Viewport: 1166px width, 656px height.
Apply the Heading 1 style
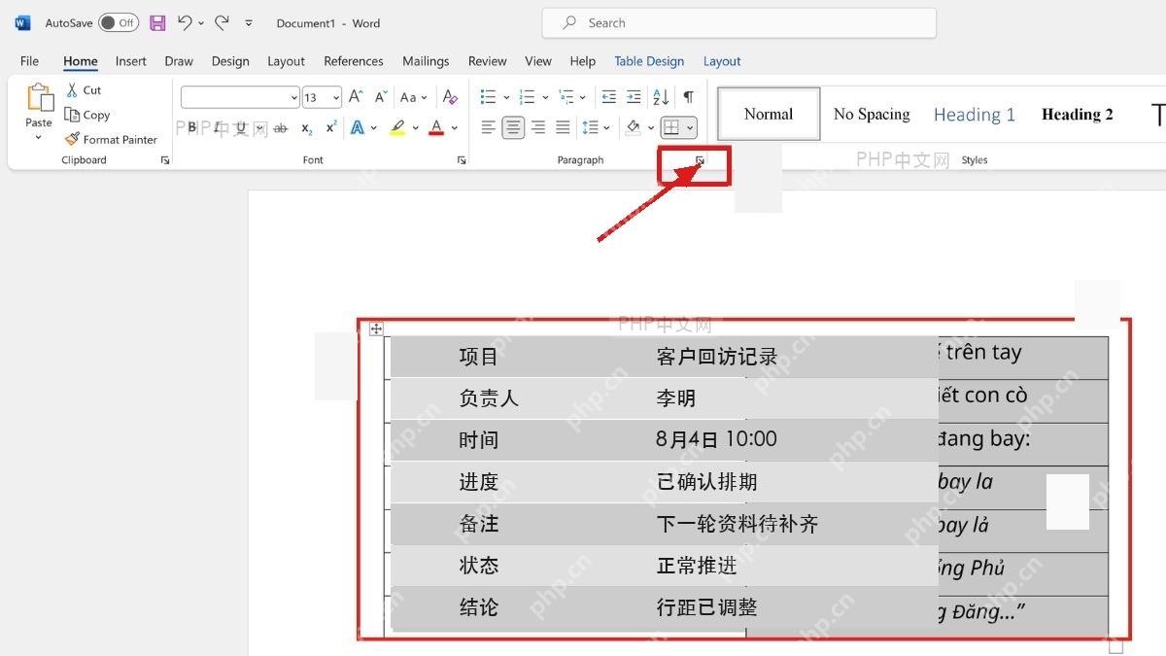click(975, 115)
